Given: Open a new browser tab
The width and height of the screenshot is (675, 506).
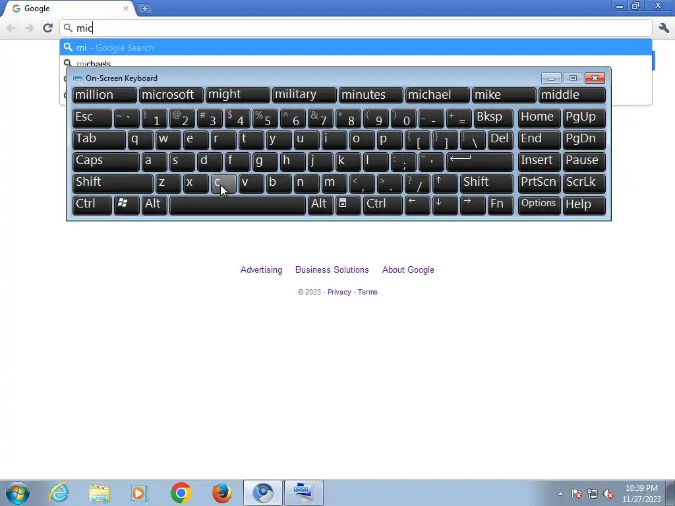Looking at the screenshot, I should (x=144, y=8).
